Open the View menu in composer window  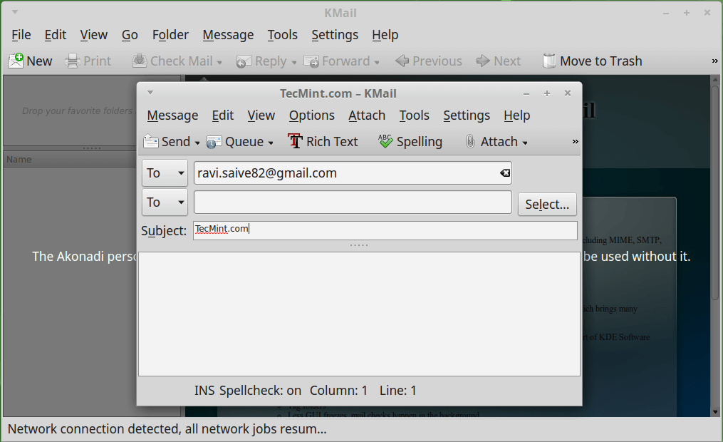(x=261, y=115)
